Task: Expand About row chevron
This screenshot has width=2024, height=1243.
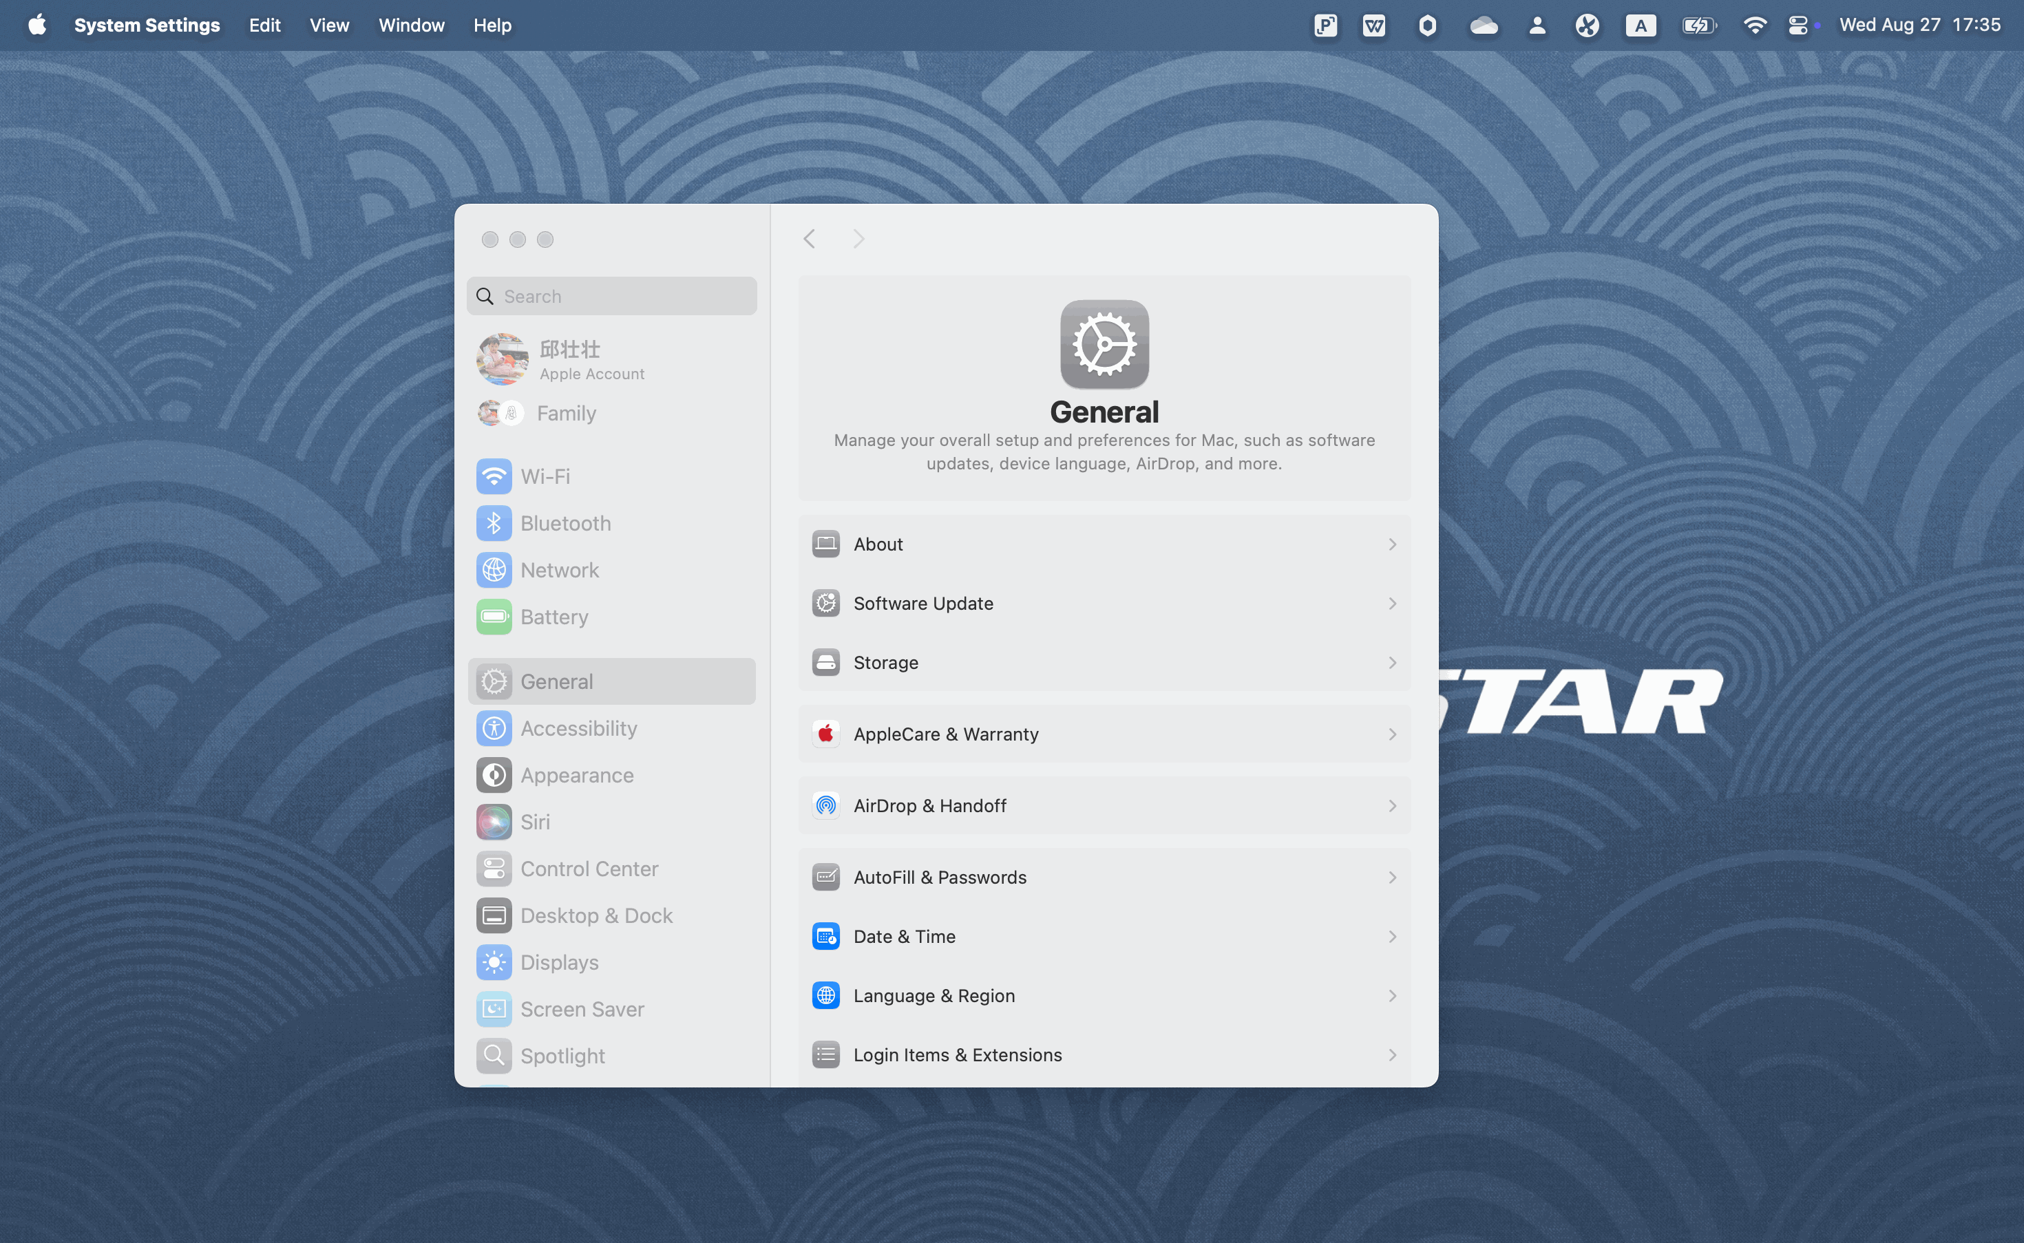Action: [x=1393, y=544]
